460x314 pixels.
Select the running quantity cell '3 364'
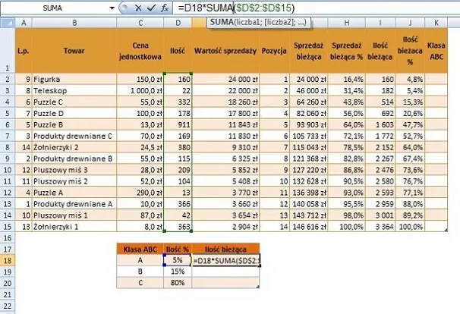[380, 227]
